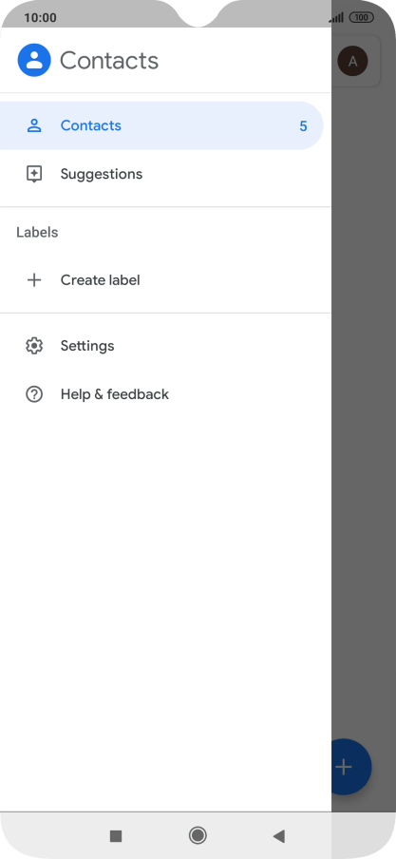Tap the Labels section heading
The width and height of the screenshot is (396, 859).
pos(37,232)
